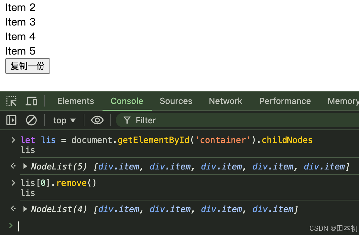Select the Console tab
The height and width of the screenshot is (235, 359).
127,101
